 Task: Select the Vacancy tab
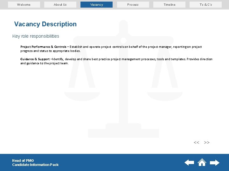point(97,5)
